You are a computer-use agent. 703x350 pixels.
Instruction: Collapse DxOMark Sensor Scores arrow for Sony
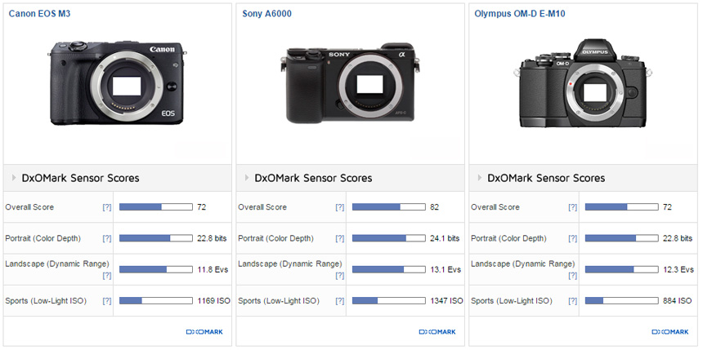pyautogui.click(x=247, y=178)
